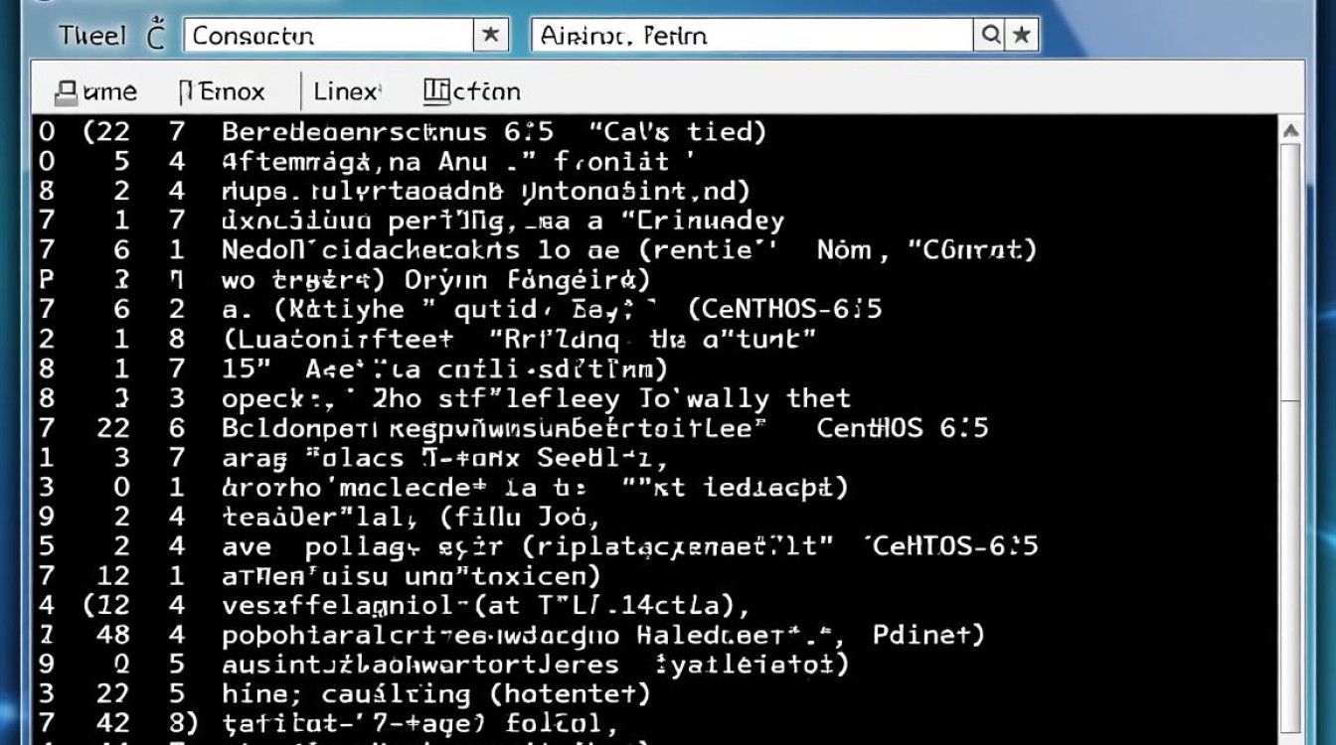Click the text "CentHOS 6:5" in the terminal
Viewport: 1336px width, 745px height.
(903, 428)
